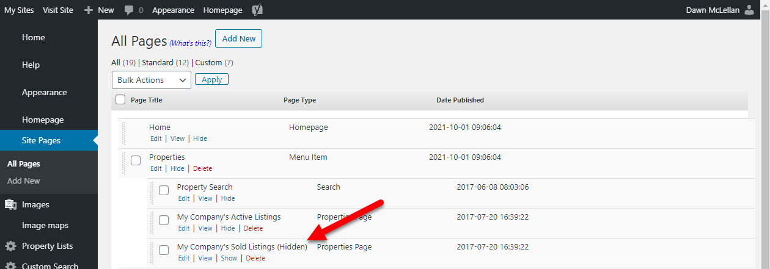Click the drag handle beside Home page row
Image resolution: width=770 pixels, height=269 pixels.
click(x=123, y=133)
